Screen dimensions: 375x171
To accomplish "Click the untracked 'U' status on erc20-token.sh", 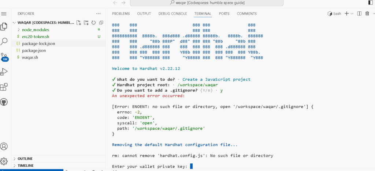I will [99, 37].
